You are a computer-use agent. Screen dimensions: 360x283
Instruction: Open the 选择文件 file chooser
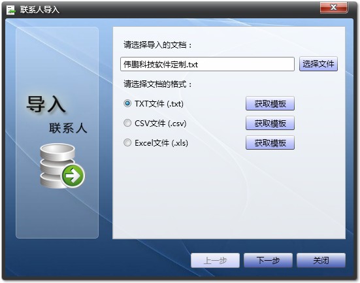click(x=318, y=64)
